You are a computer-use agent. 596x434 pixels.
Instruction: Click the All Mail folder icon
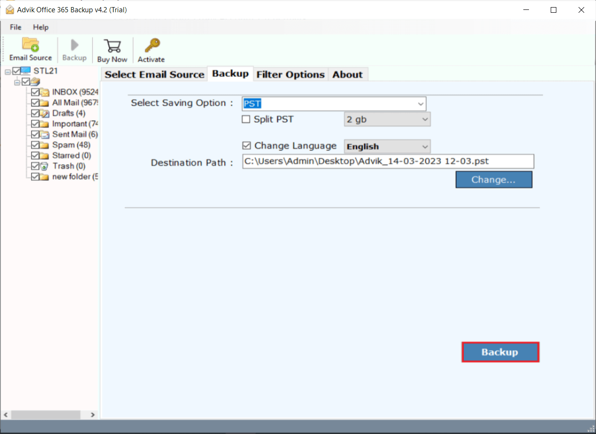(44, 102)
